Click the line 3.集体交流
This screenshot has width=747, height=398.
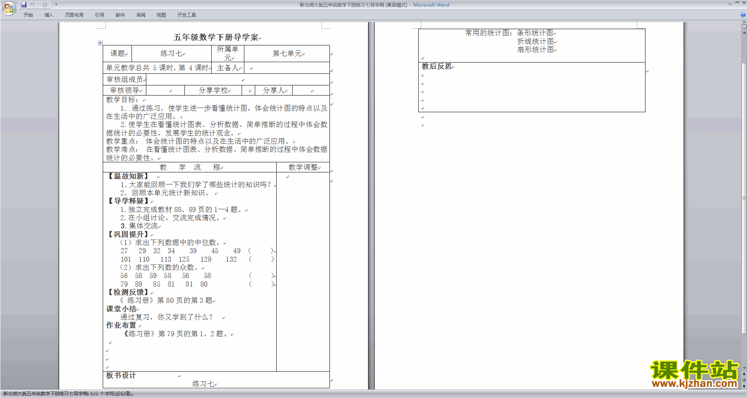[139, 226]
